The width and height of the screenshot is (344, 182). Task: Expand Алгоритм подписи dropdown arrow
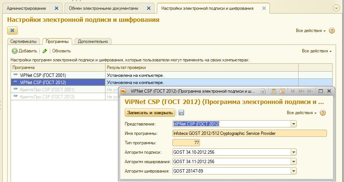294,152
